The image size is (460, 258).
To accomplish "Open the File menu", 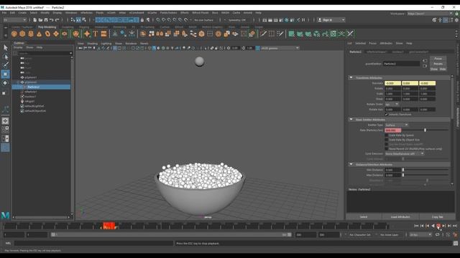I will pyautogui.click(x=4, y=13).
